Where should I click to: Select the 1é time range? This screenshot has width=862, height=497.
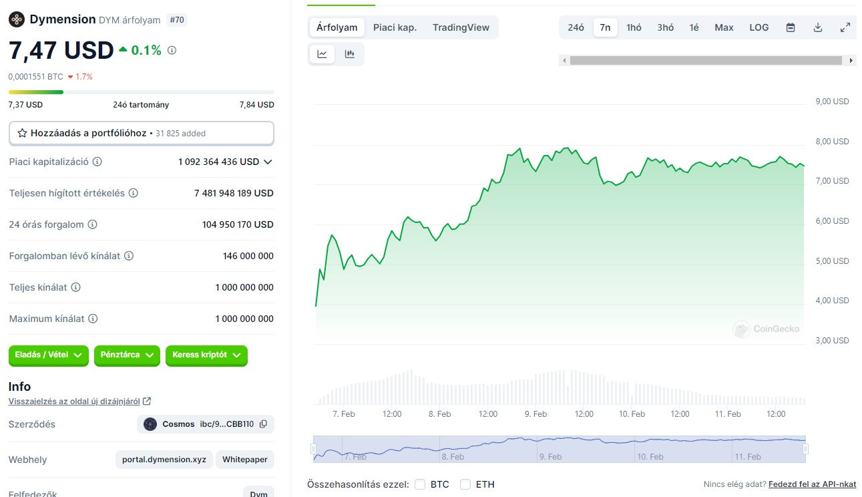point(694,27)
